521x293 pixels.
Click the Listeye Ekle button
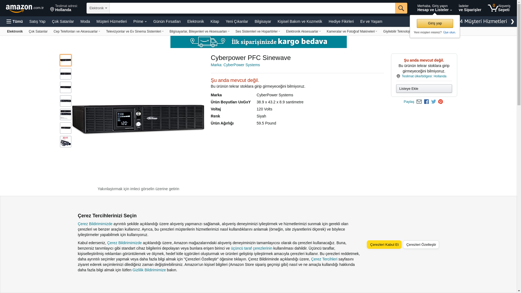424,89
